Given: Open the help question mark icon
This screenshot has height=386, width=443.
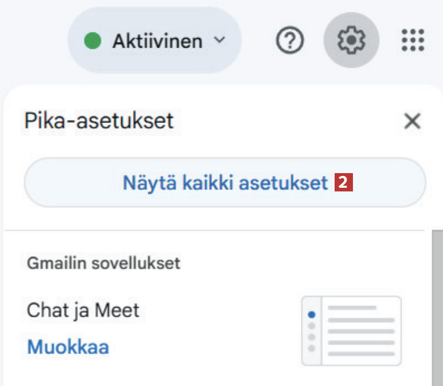Looking at the screenshot, I should coord(290,40).
